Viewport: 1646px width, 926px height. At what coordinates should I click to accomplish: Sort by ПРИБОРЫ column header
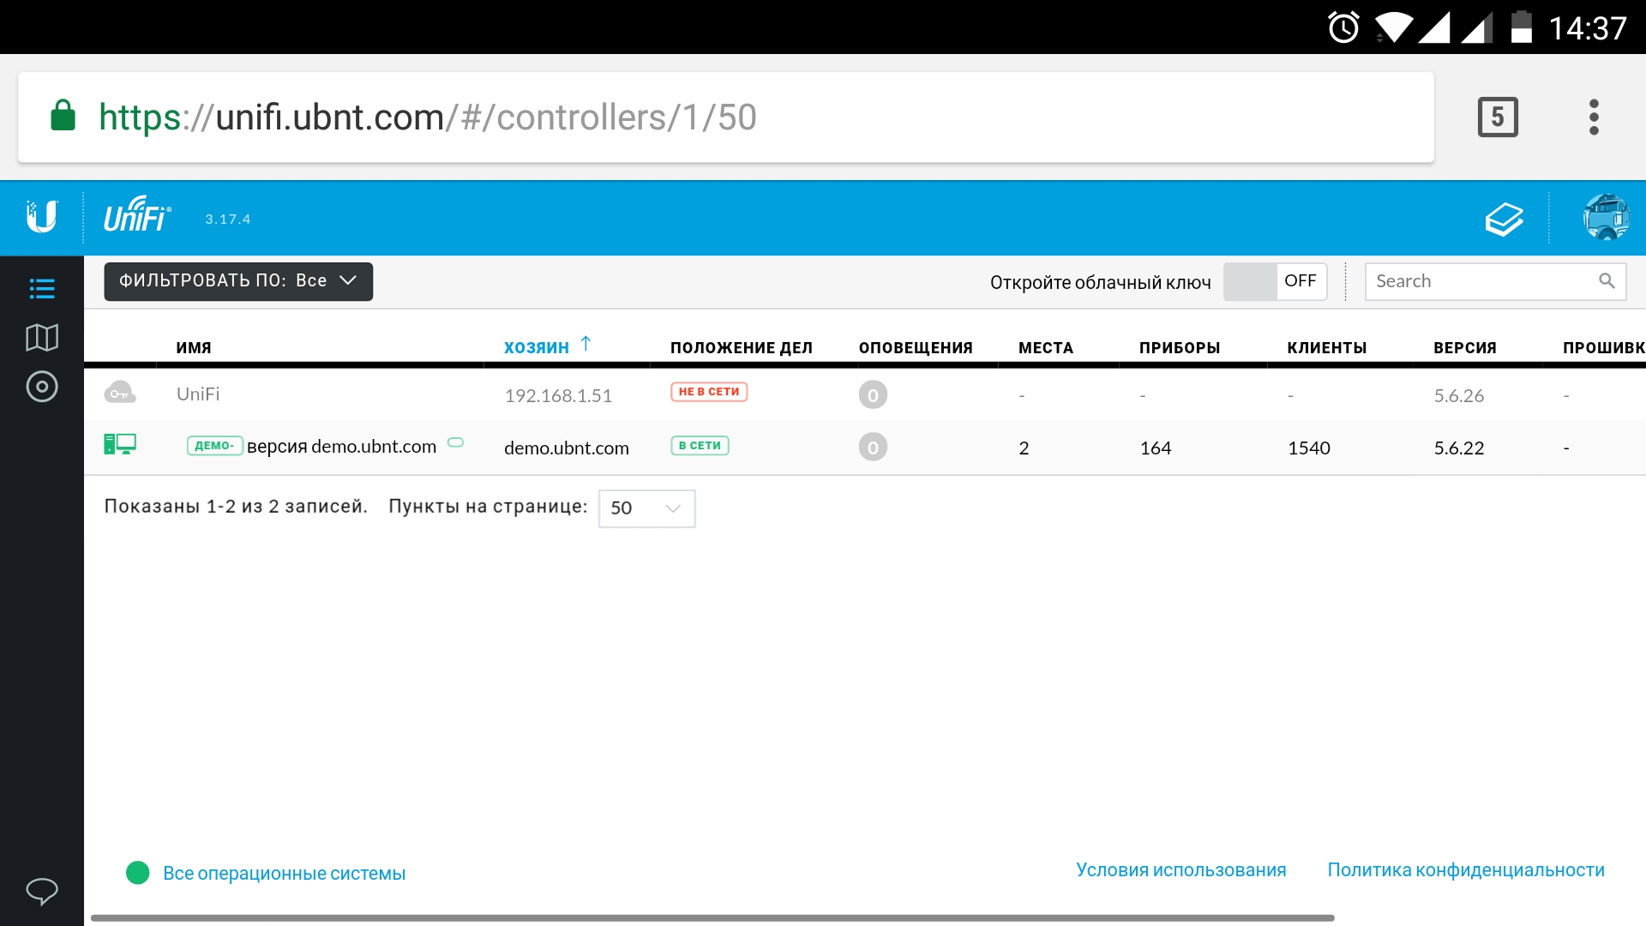[x=1180, y=348]
